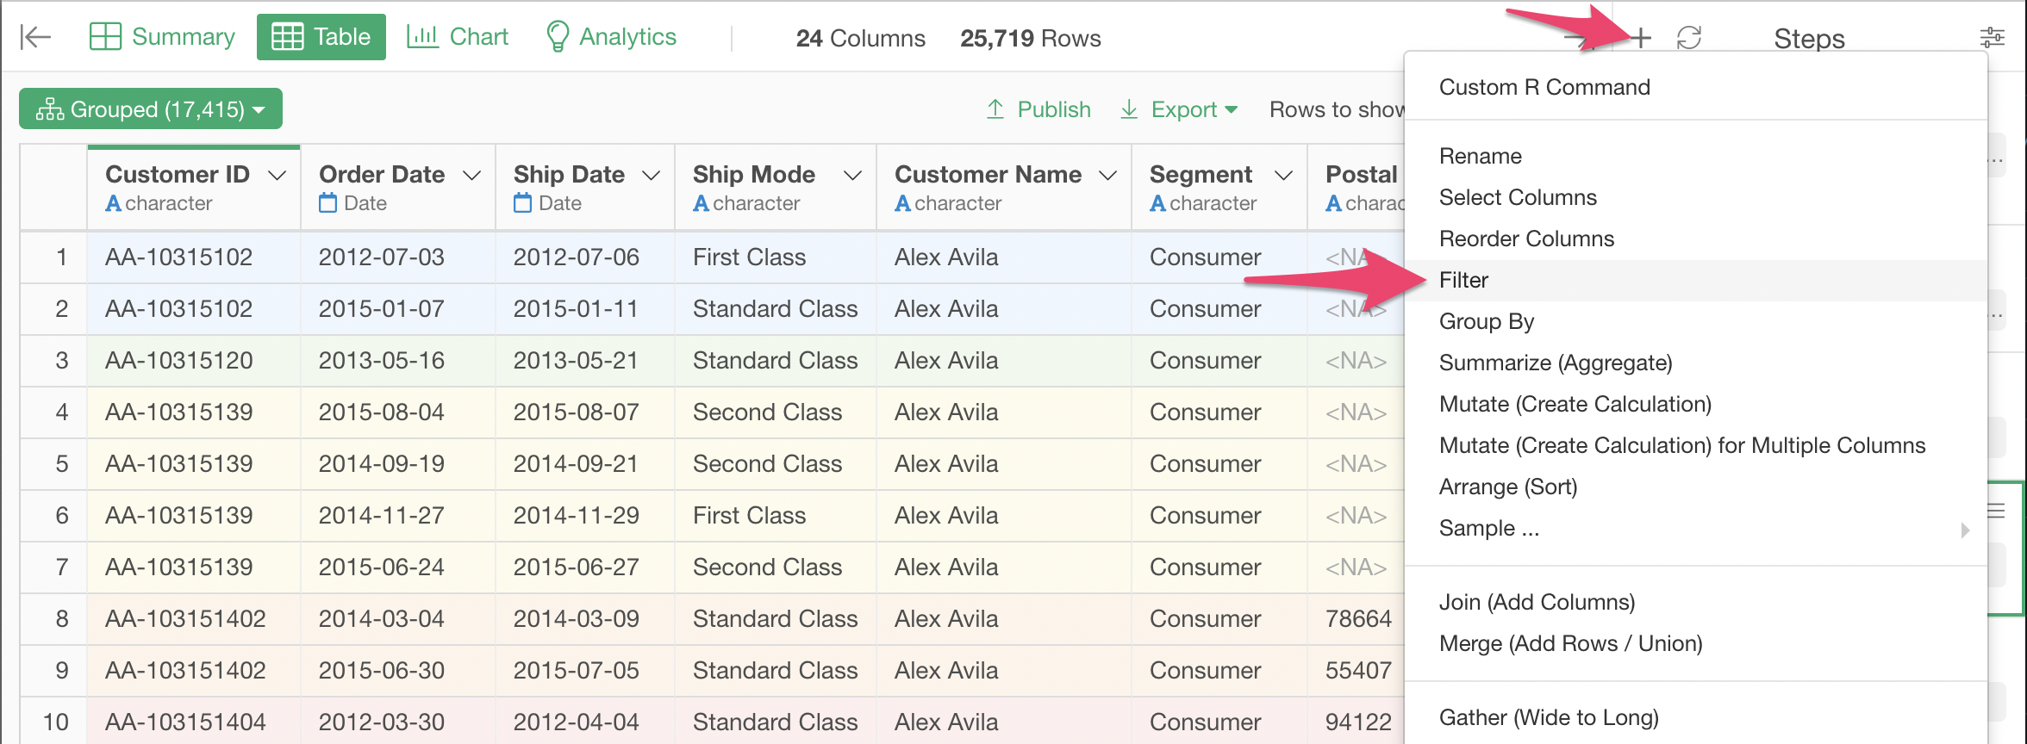Image resolution: width=2027 pixels, height=744 pixels.
Task: Click the Chart tab bar-graph icon
Action: tap(422, 36)
